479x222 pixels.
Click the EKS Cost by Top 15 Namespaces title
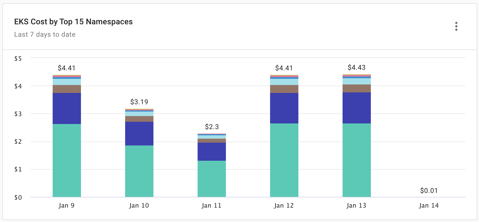(x=73, y=22)
